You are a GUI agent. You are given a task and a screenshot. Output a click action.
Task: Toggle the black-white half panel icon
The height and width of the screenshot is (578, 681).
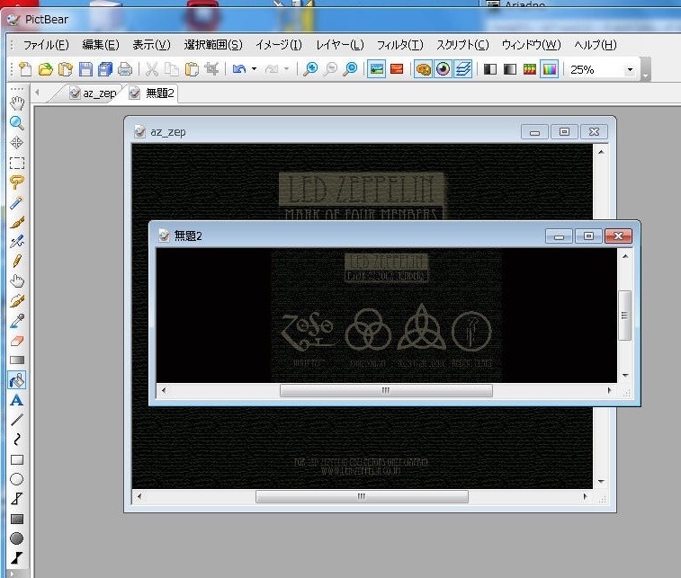coord(490,69)
